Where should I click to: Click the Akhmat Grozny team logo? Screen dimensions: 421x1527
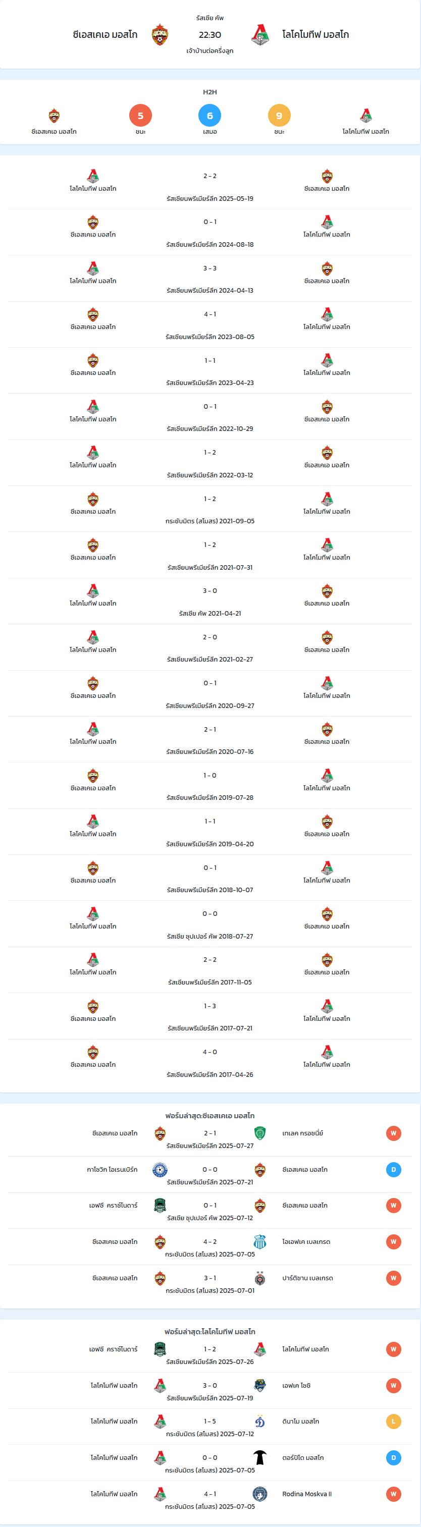tap(259, 1133)
